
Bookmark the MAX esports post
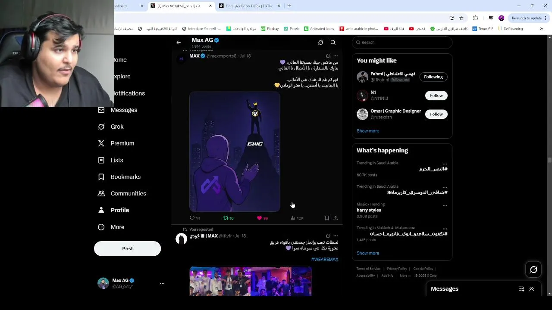pos(327,218)
